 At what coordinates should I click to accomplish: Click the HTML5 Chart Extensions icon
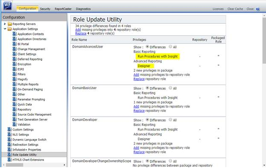point(9,159)
